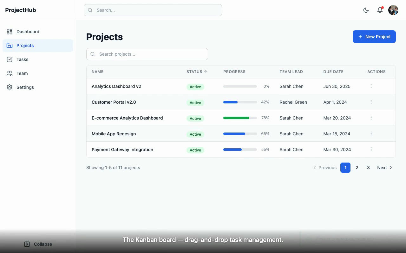Click team lead Rachel Green
Viewport: 406px width, 253px height.
(293, 102)
